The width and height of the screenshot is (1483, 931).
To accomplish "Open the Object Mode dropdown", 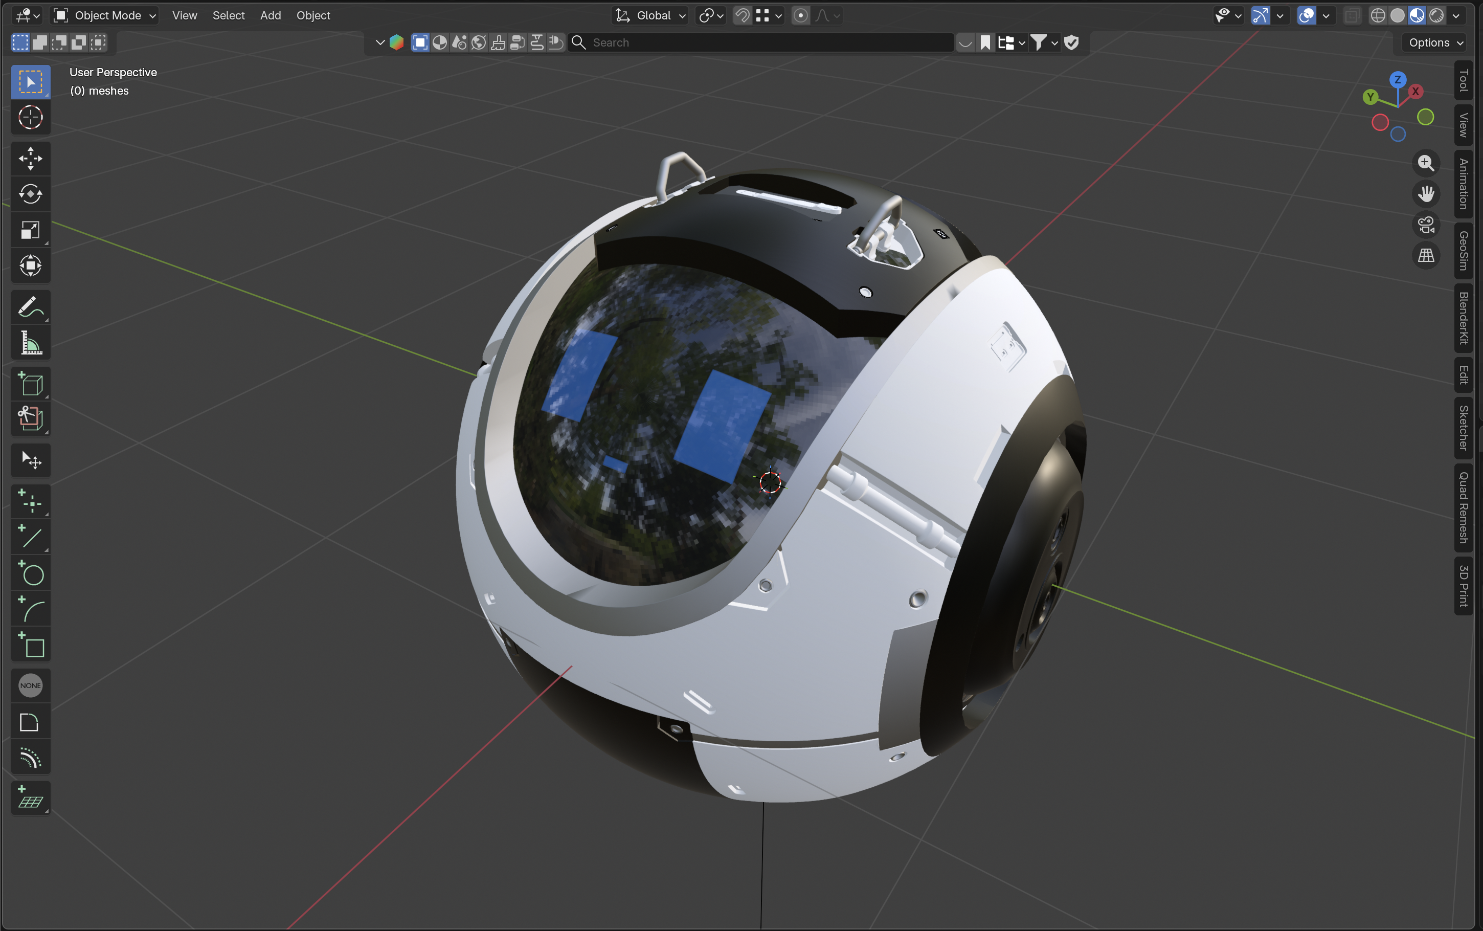I will [x=105, y=15].
